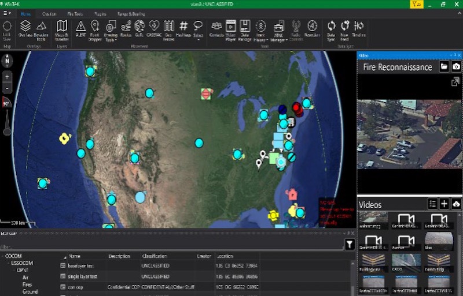Image resolution: width=463 pixels, height=296 pixels.
Task: Switch Videos panel to list view
Action: click(432, 204)
